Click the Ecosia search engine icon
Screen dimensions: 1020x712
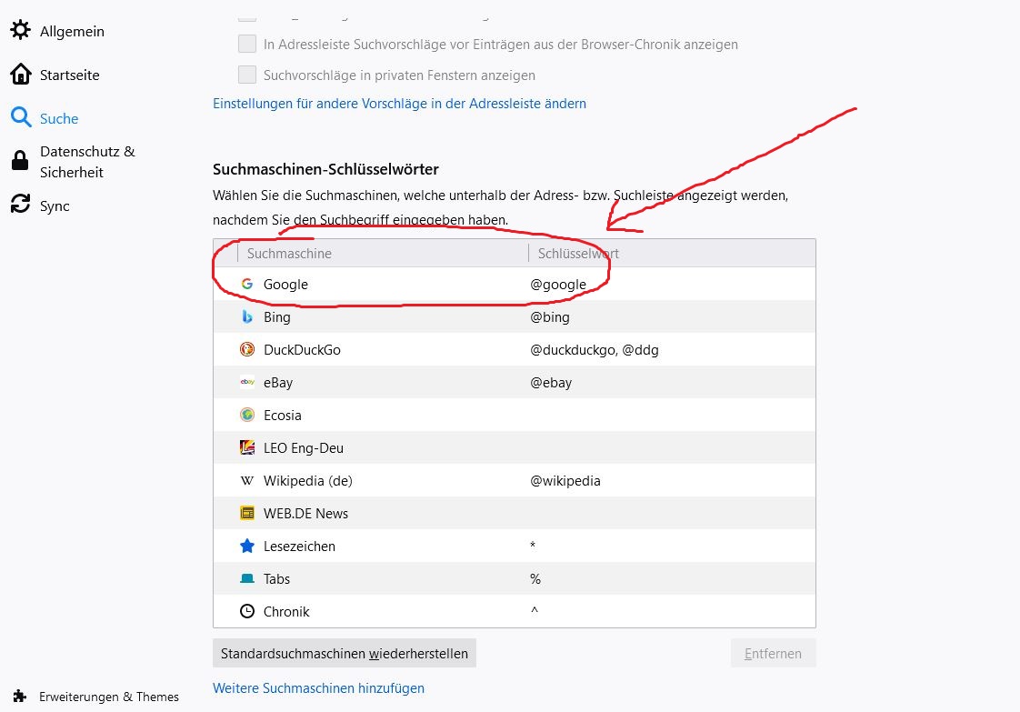[x=246, y=416]
